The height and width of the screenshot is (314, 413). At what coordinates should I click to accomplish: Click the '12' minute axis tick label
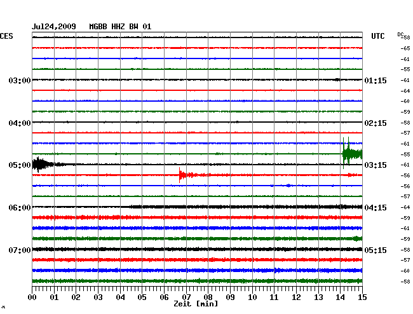click(296, 297)
